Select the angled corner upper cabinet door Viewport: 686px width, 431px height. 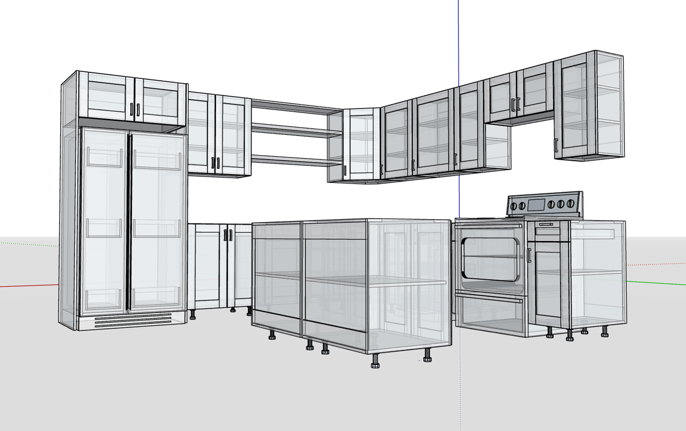pos(361,144)
